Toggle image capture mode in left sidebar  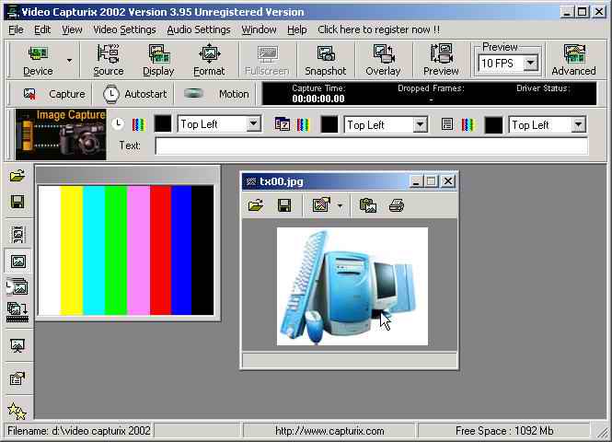[17, 262]
